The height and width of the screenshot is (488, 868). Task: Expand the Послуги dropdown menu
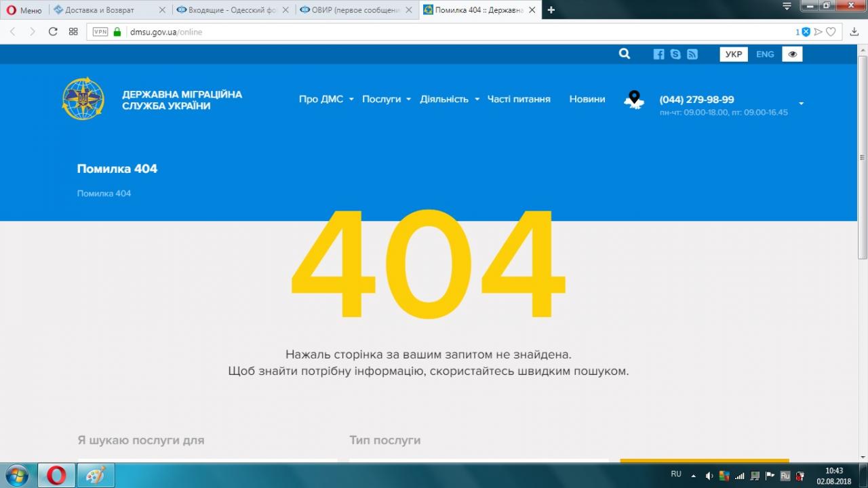(386, 99)
